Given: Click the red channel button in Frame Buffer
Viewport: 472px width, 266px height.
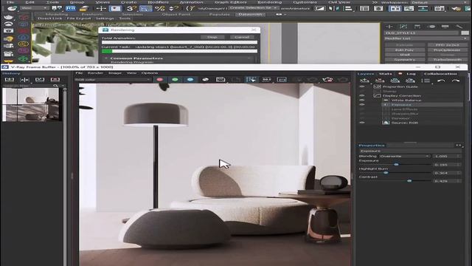Looking at the screenshot, I should click(160, 80).
